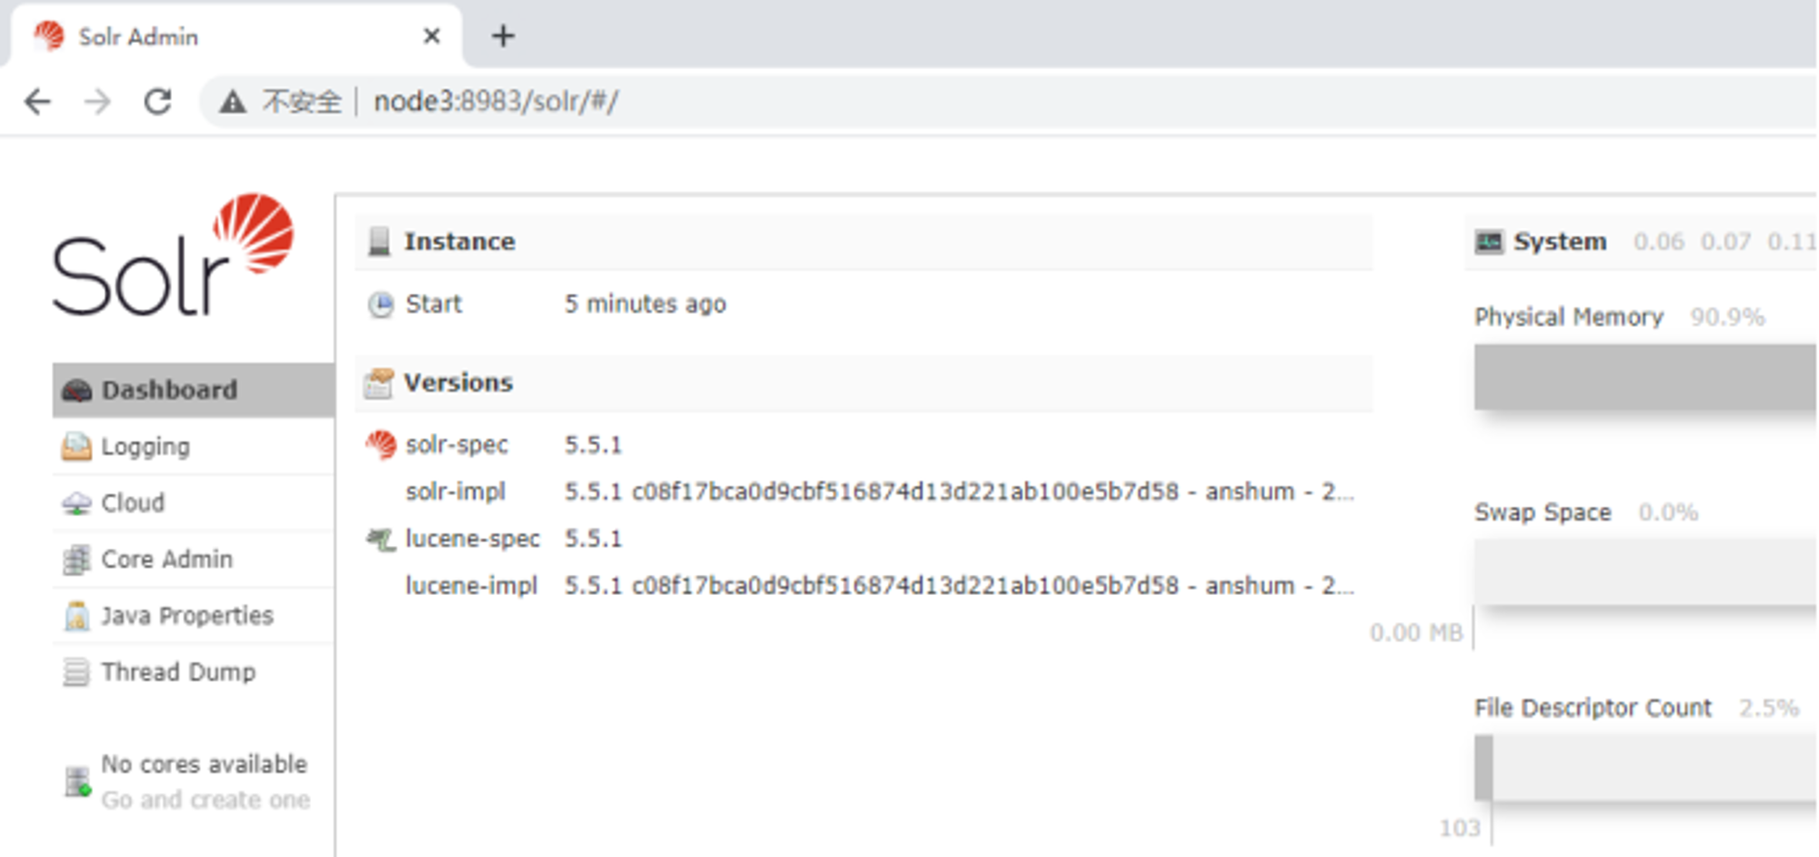Click the solr-spec Solr icon

click(381, 445)
